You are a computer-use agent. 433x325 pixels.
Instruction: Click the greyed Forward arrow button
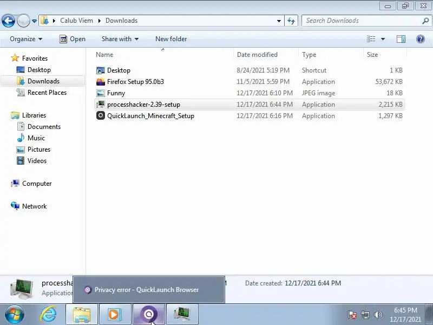[x=23, y=21]
